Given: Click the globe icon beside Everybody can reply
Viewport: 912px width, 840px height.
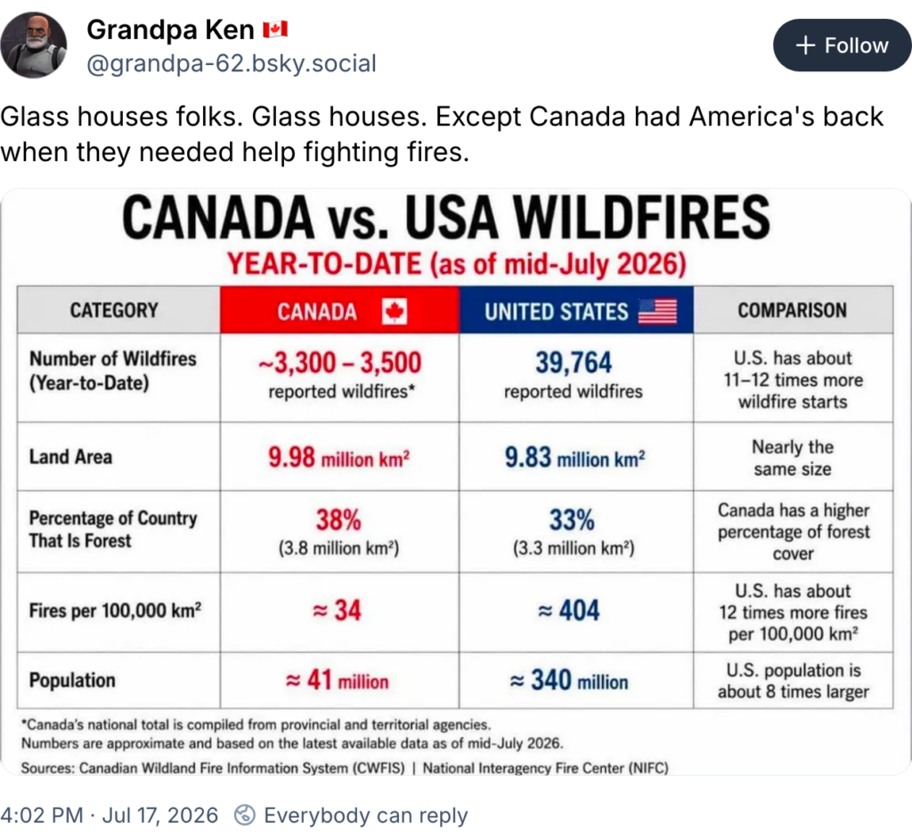Looking at the screenshot, I should coord(245,815).
